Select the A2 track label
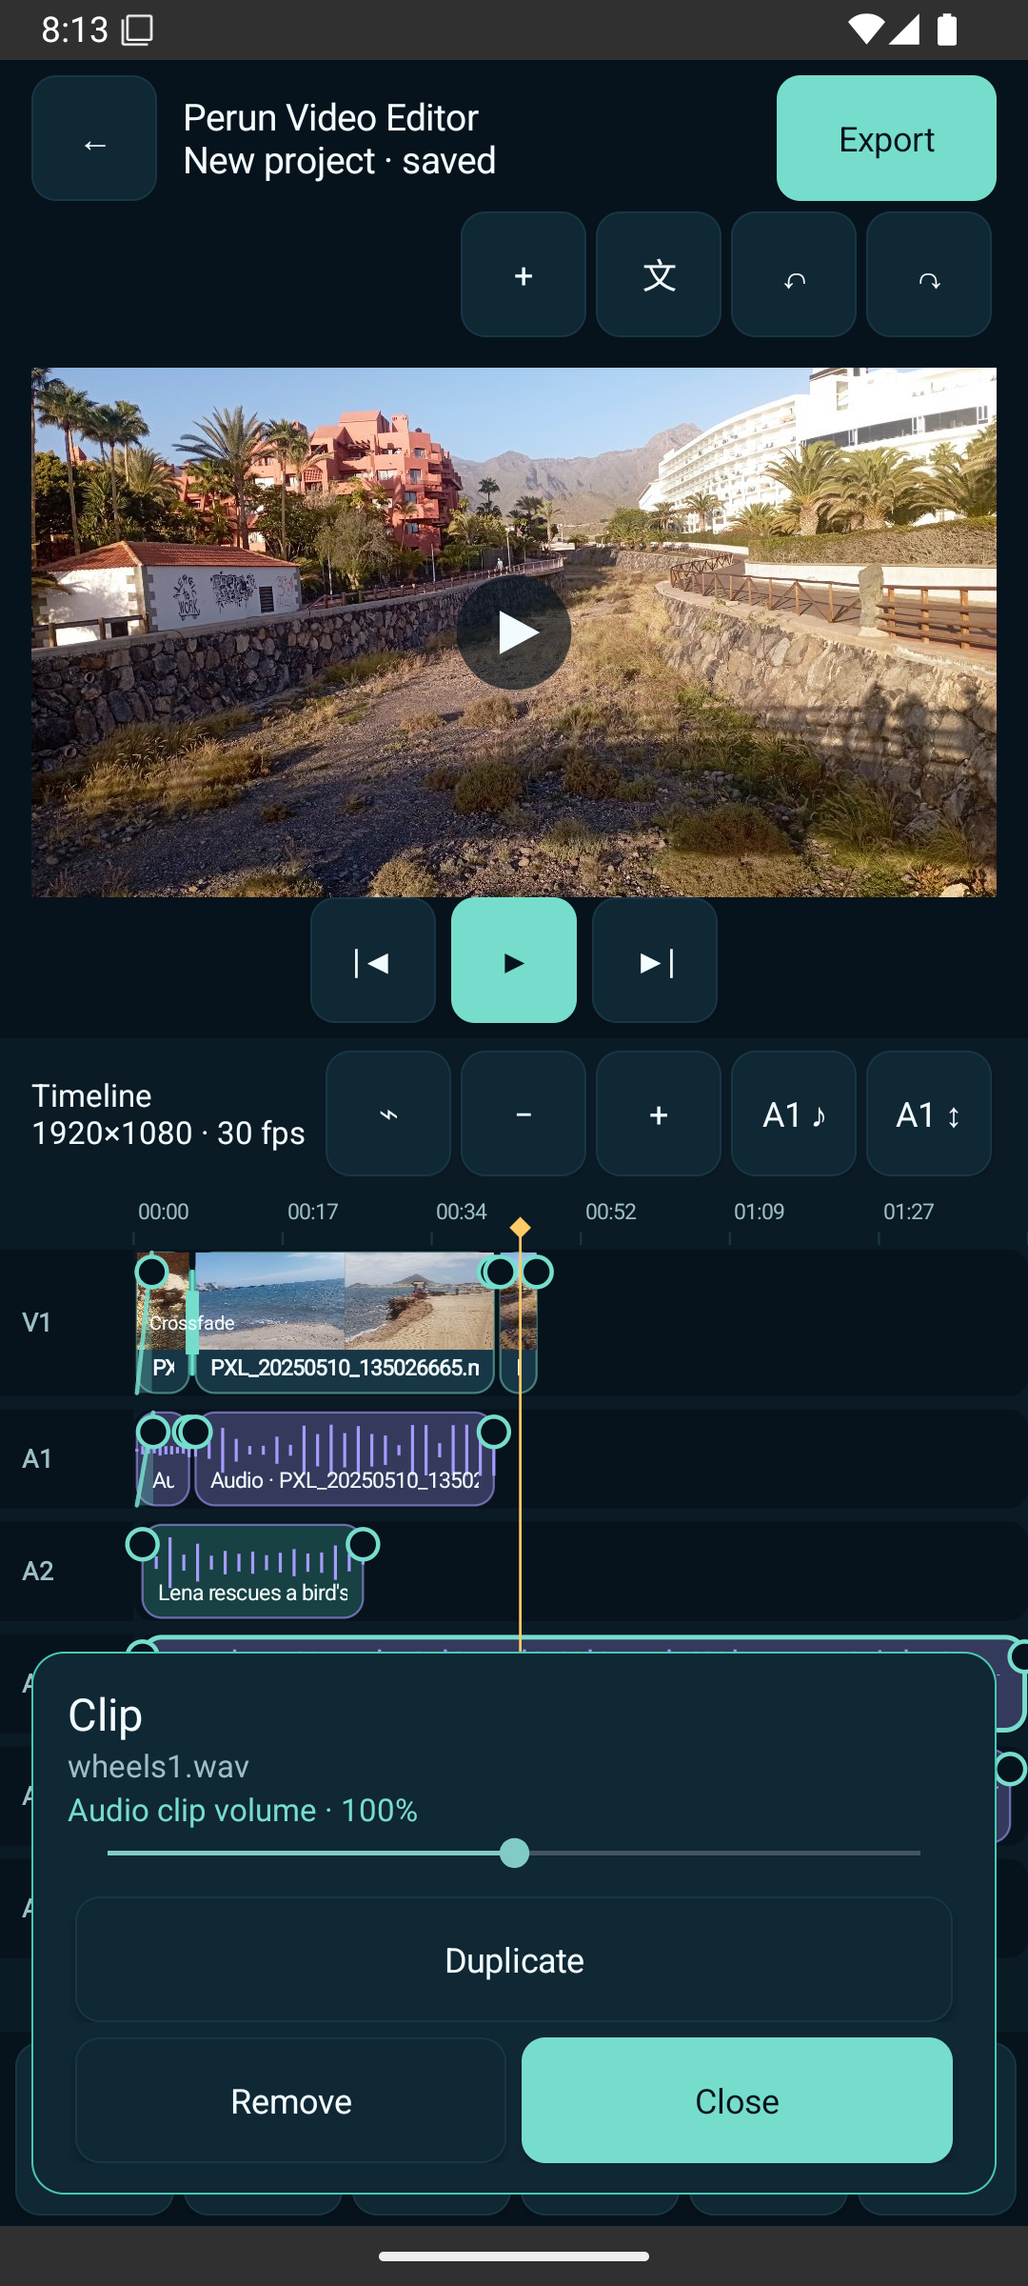1028x2286 pixels. pyautogui.click(x=37, y=1571)
